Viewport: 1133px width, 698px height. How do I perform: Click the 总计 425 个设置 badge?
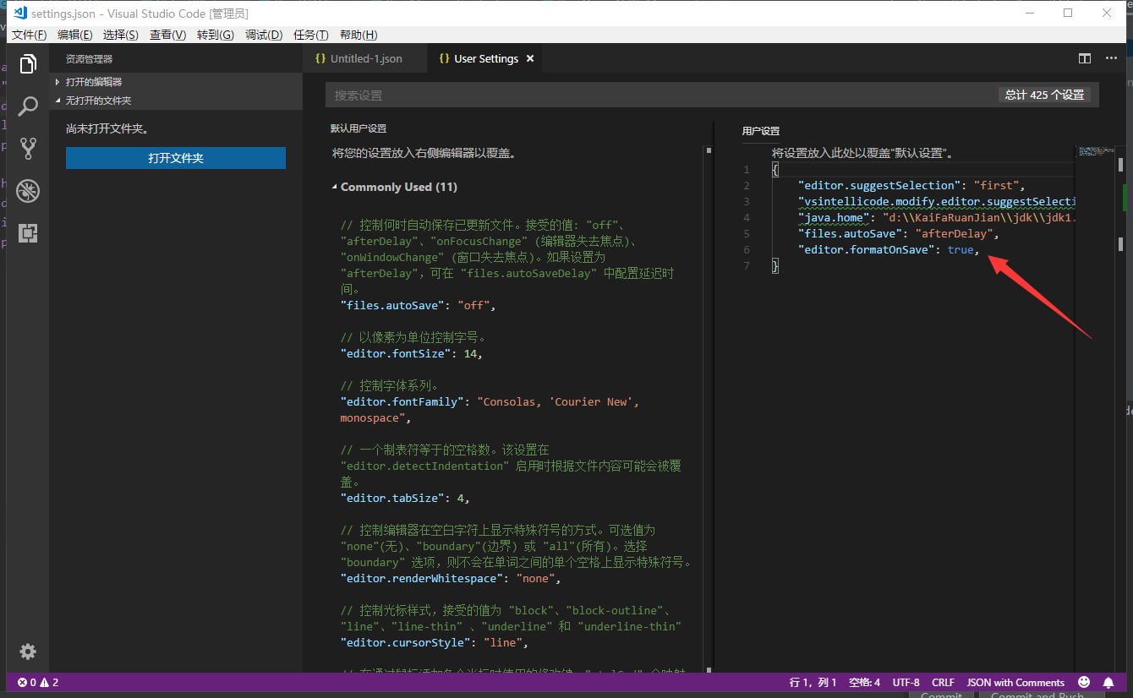[x=1044, y=95]
